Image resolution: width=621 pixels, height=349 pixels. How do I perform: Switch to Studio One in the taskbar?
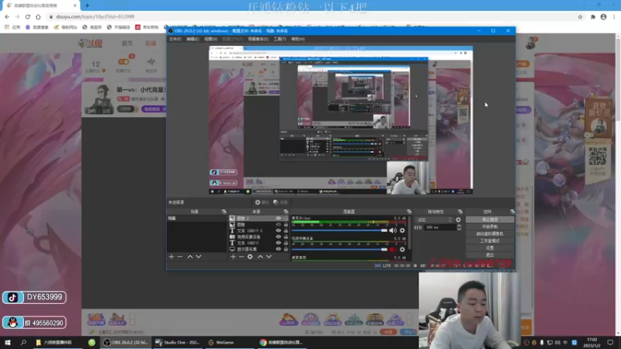178,342
